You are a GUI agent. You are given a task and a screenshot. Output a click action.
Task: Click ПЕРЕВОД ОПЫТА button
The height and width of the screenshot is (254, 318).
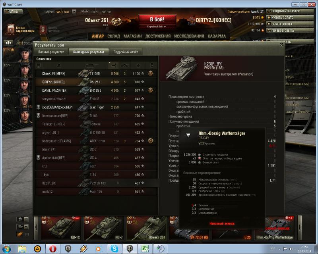[290, 31]
